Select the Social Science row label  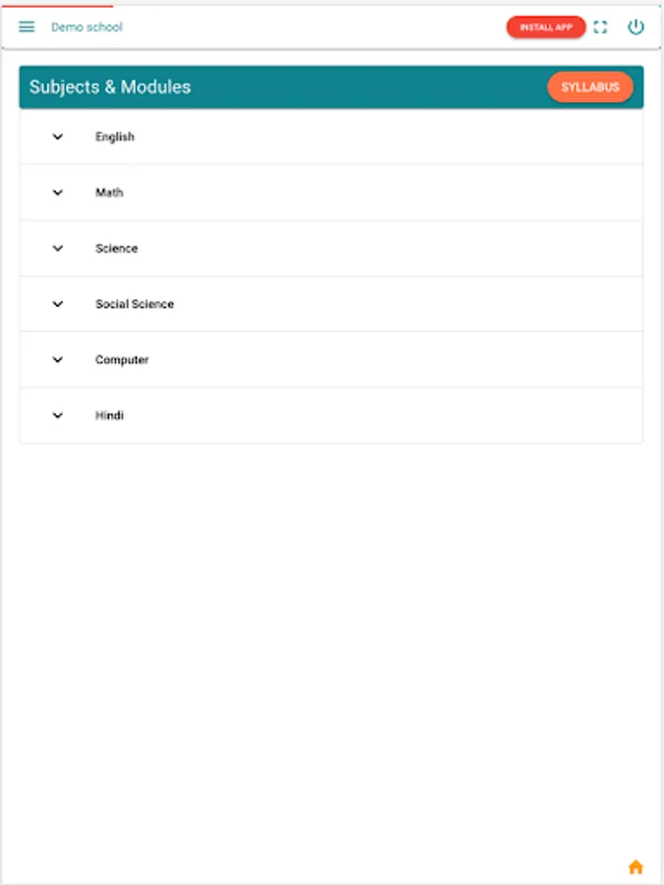[x=135, y=304]
